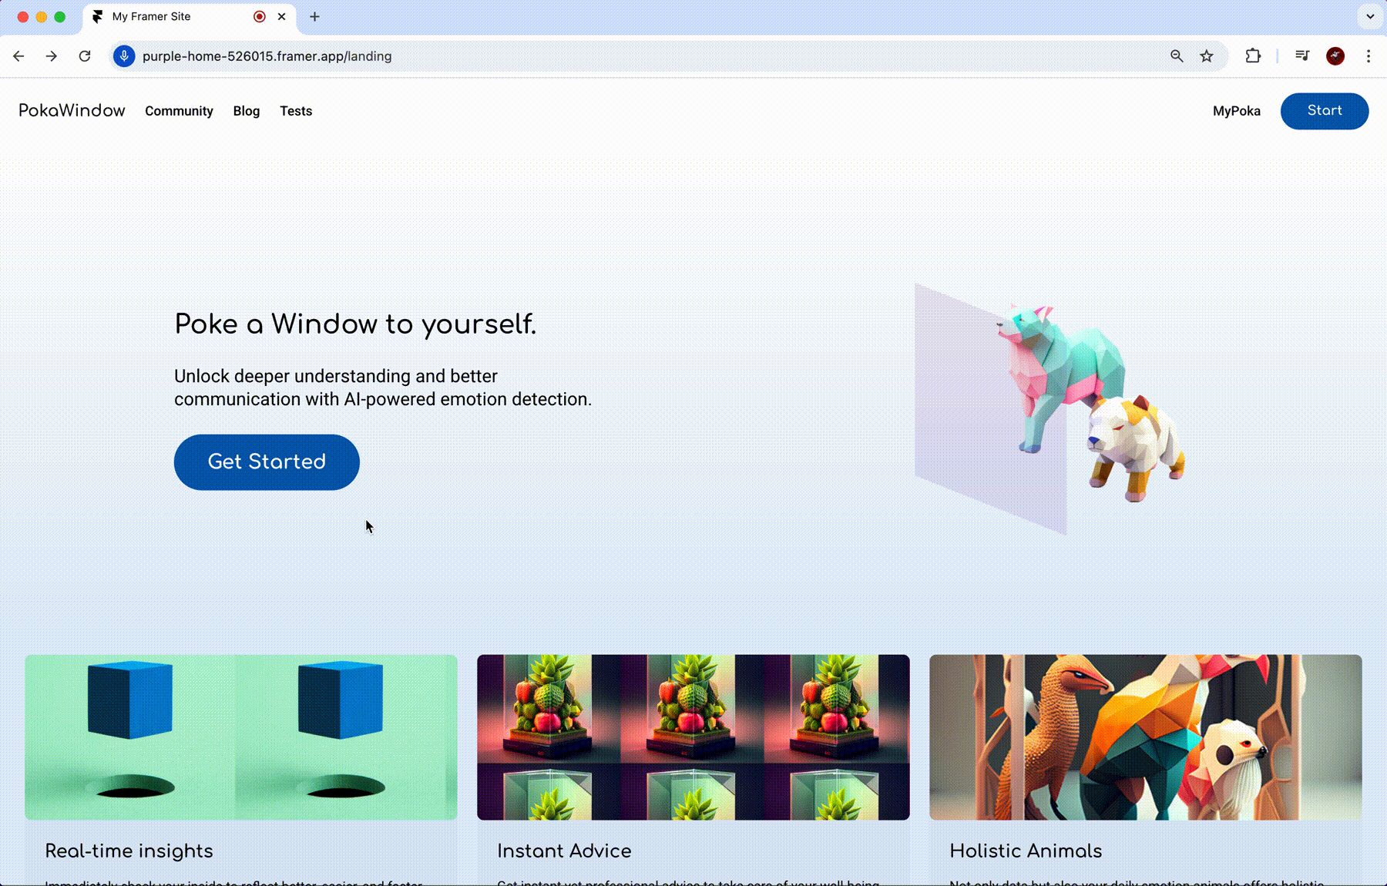Screen dimensions: 1387x886
Task: Bookmark this page with star icon
Action: (1207, 56)
